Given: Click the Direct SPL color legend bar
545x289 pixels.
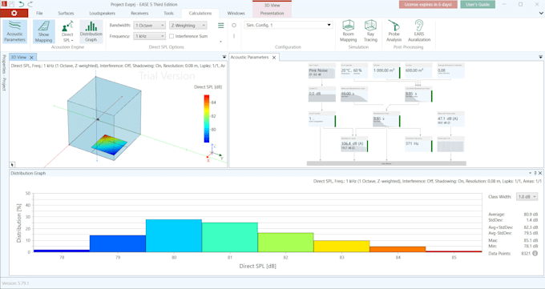Looking at the screenshot, I should (207, 118).
